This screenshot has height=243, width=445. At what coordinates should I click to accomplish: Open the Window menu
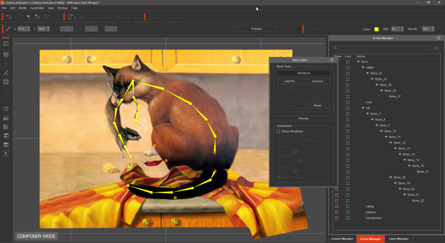(63, 8)
